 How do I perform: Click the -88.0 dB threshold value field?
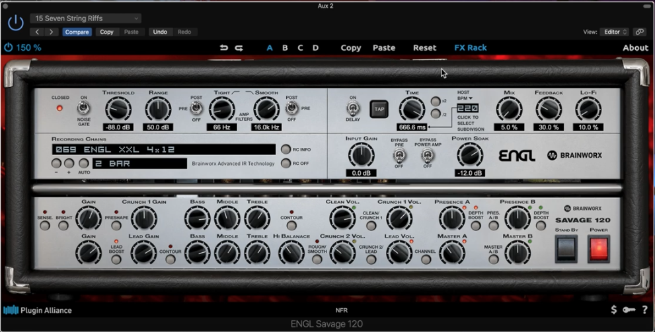tap(118, 127)
